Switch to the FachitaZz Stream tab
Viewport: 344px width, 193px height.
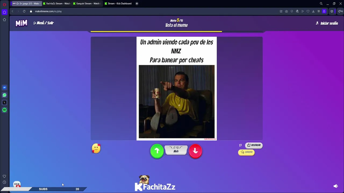coord(56,3)
